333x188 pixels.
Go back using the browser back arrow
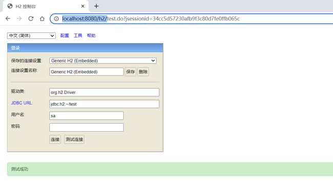coord(8,18)
